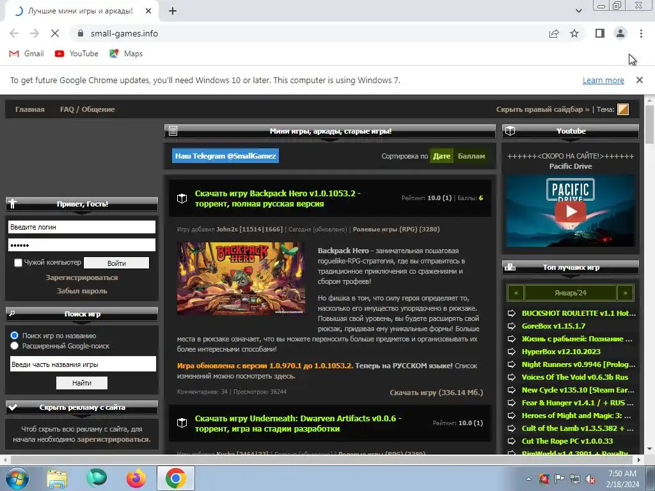
Task: Go to the Главная menu item
Action: click(x=29, y=109)
